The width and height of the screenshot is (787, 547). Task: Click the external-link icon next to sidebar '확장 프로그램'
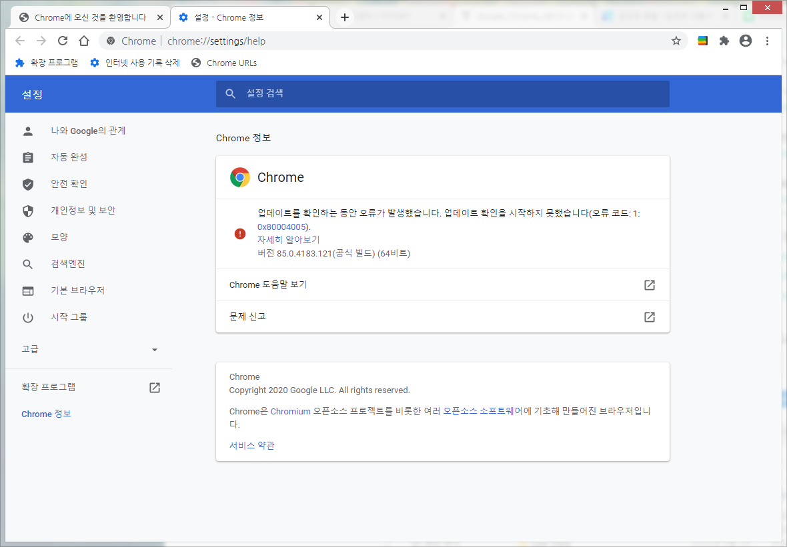155,387
